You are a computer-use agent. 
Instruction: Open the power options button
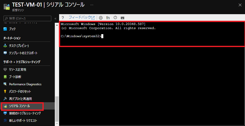coord(115,17)
